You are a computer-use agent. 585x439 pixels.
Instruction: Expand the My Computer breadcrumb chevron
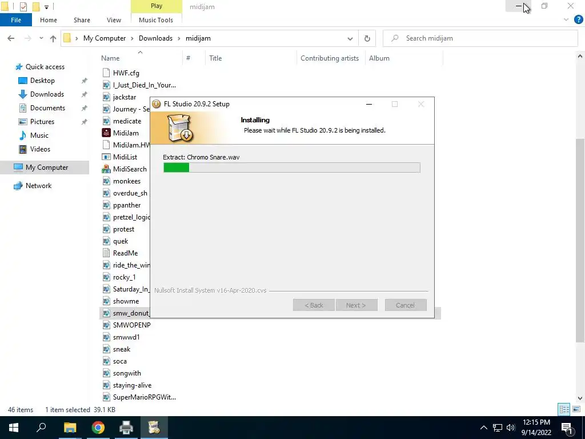click(x=132, y=38)
